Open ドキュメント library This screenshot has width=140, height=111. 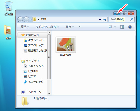click(x=36, y=66)
